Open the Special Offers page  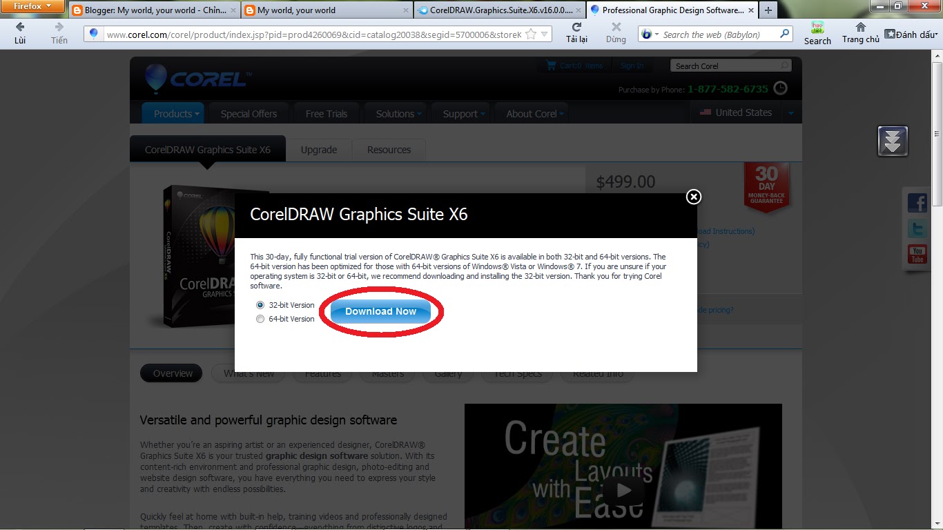(249, 114)
